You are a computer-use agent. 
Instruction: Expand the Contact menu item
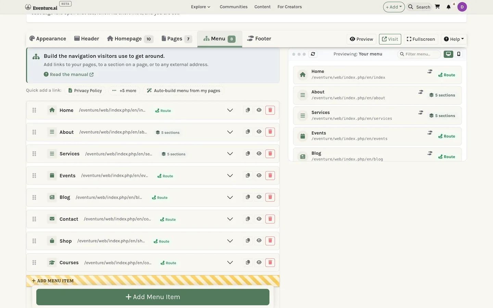[x=230, y=219]
